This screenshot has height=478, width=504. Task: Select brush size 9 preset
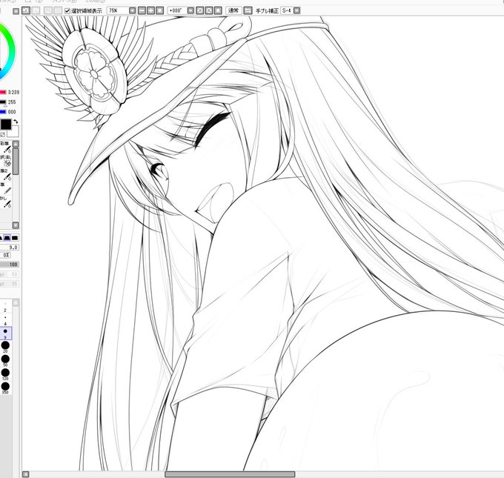coord(5,333)
